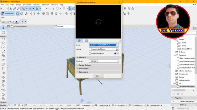Toggle the grid snap icon
197x110 pixels.
[43, 9]
